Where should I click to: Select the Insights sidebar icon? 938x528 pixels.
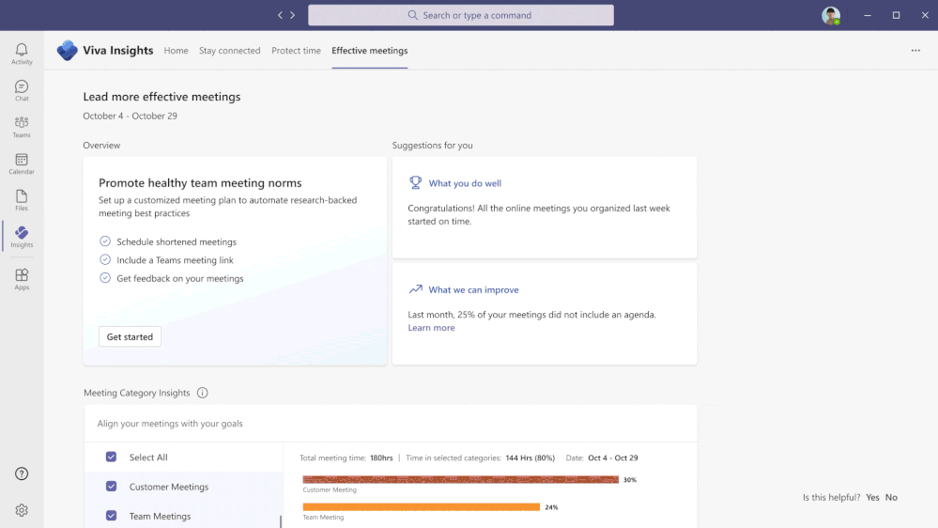(22, 237)
